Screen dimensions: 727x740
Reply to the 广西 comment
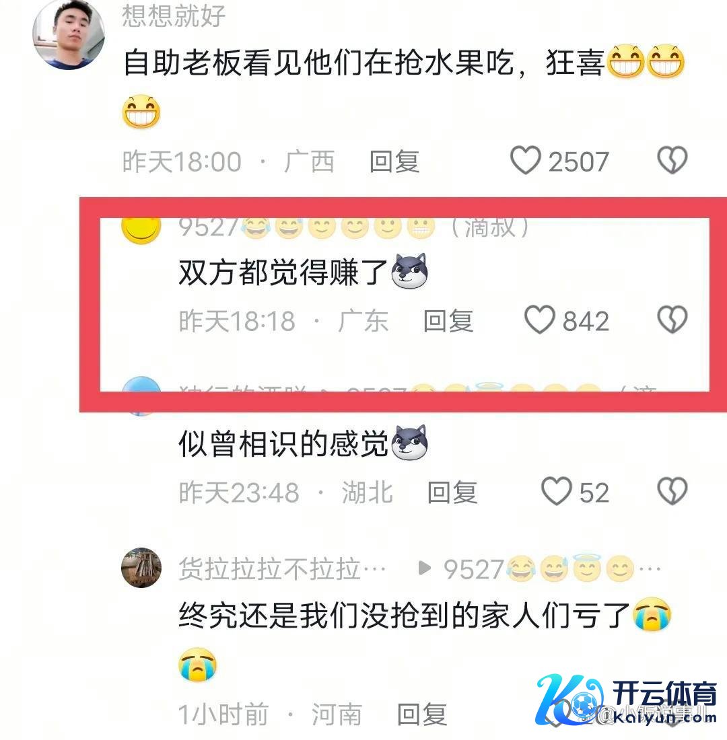(394, 161)
